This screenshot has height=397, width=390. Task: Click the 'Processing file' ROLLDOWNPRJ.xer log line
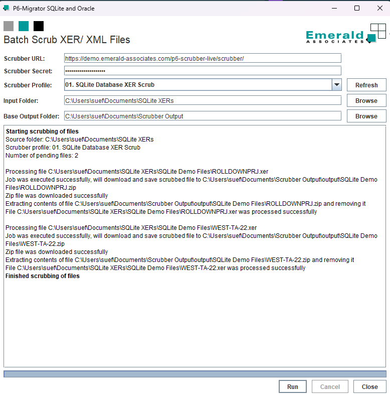pyautogui.click(x=137, y=172)
